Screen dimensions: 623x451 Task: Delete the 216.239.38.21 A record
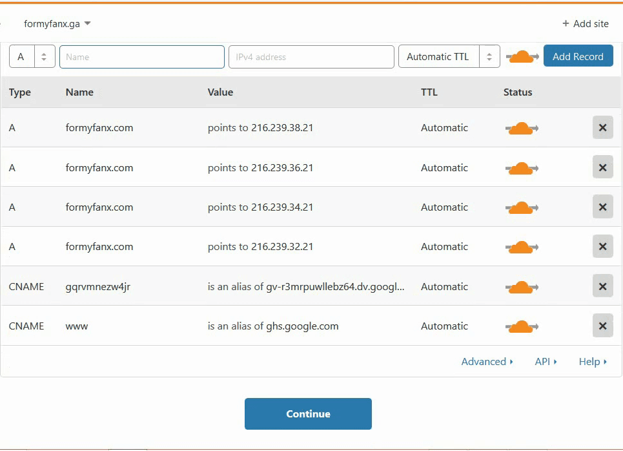[602, 128]
